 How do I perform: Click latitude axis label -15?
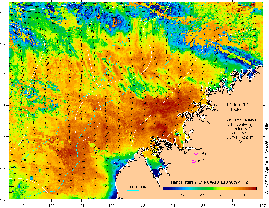tap(3, 105)
